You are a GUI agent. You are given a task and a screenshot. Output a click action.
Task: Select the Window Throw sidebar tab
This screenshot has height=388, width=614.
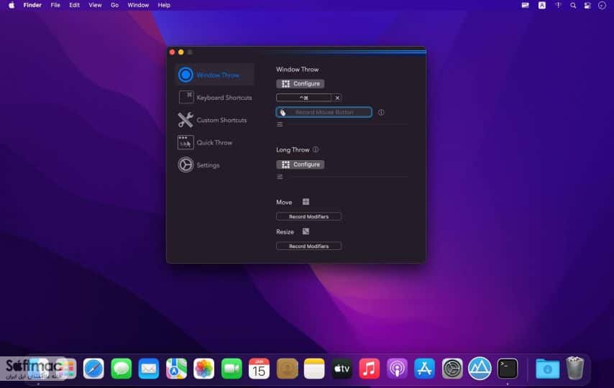[214, 75]
